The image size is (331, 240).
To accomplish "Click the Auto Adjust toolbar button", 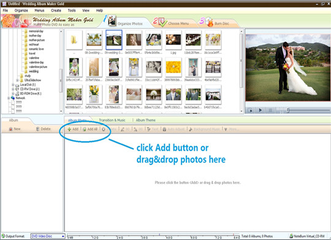I will click(173, 129).
